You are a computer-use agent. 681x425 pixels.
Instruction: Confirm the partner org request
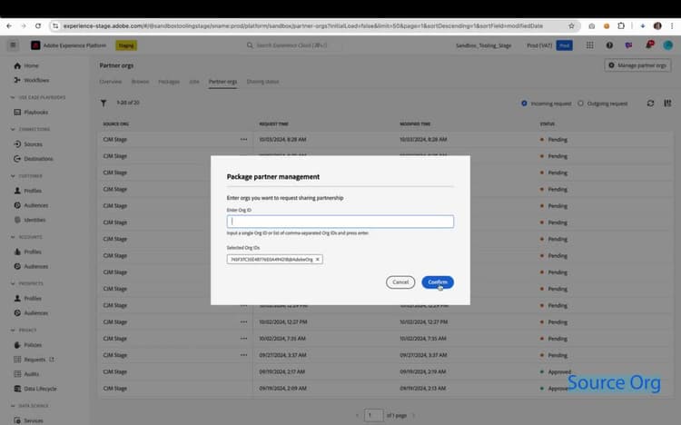pyautogui.click(x=438, y=282)
